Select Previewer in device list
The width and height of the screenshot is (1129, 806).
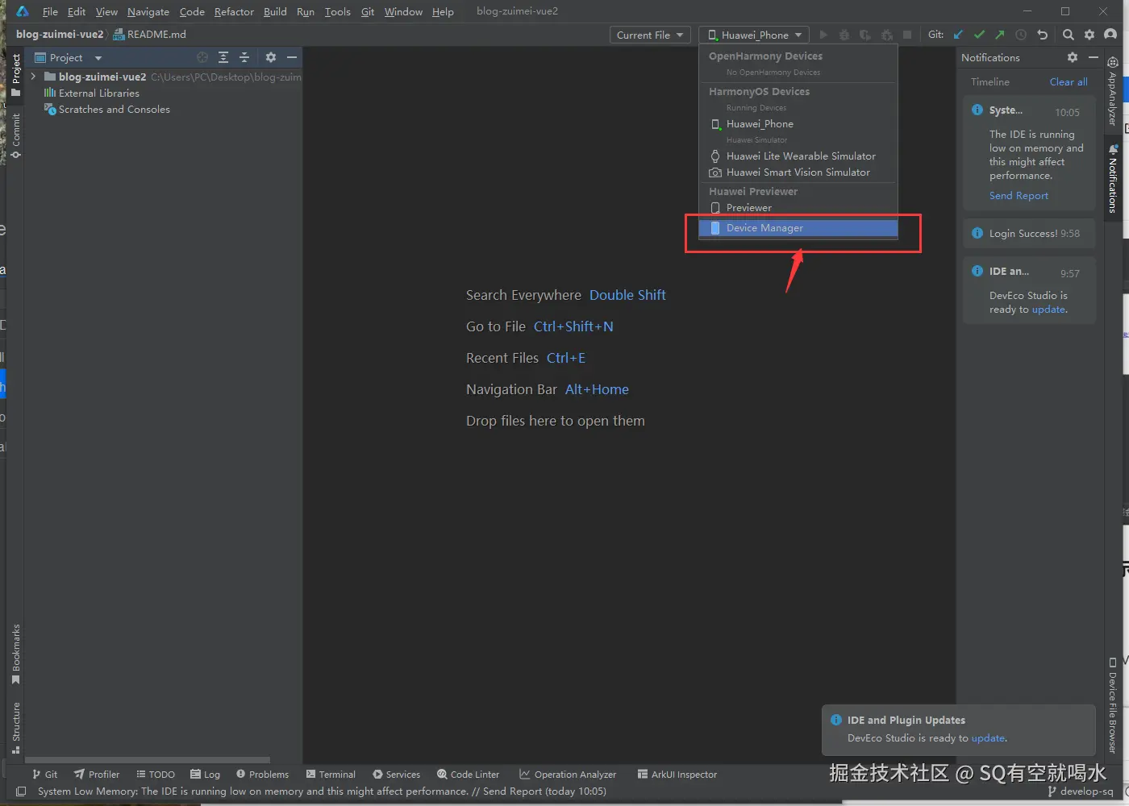point(798,207)
